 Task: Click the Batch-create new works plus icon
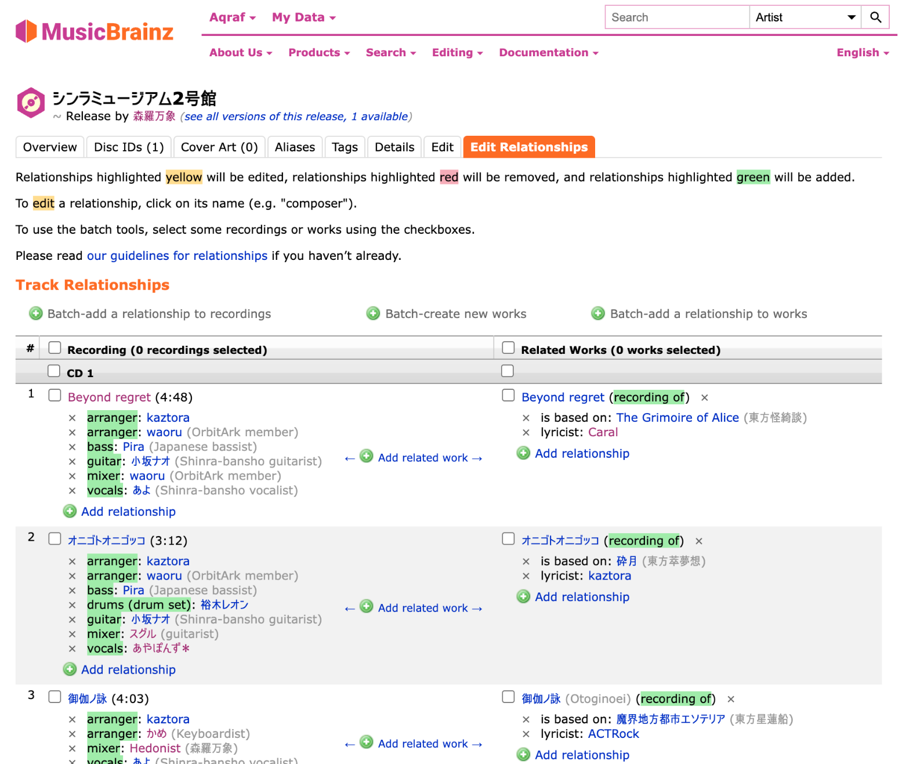(x=373, y=314)
